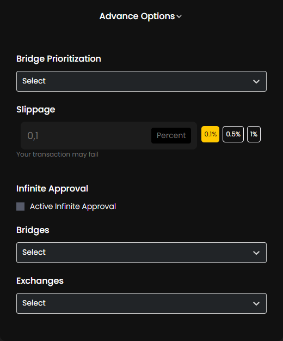283x341 pixels.
Task: Click the Exchanges section heading
Action: (x=40, y=281)
